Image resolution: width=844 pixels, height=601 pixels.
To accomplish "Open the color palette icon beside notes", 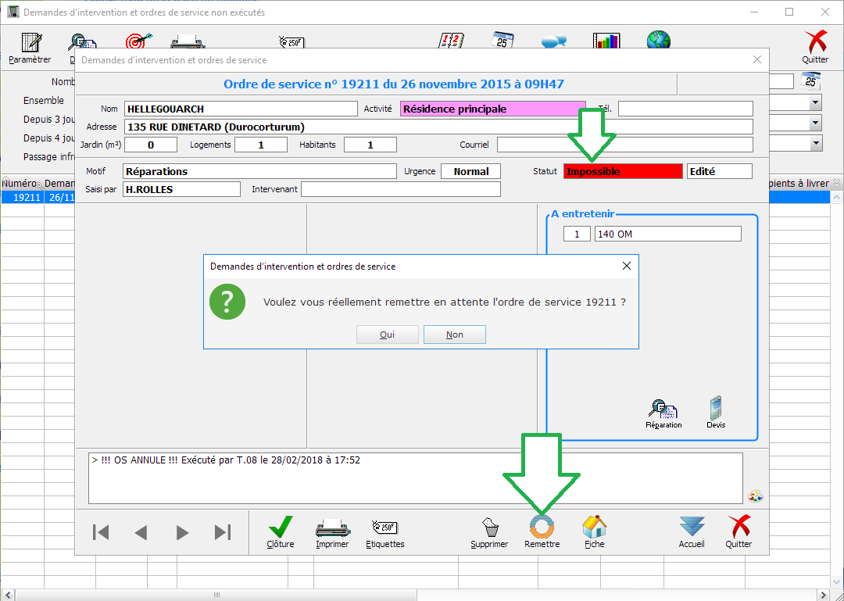I will pos(755,495).
